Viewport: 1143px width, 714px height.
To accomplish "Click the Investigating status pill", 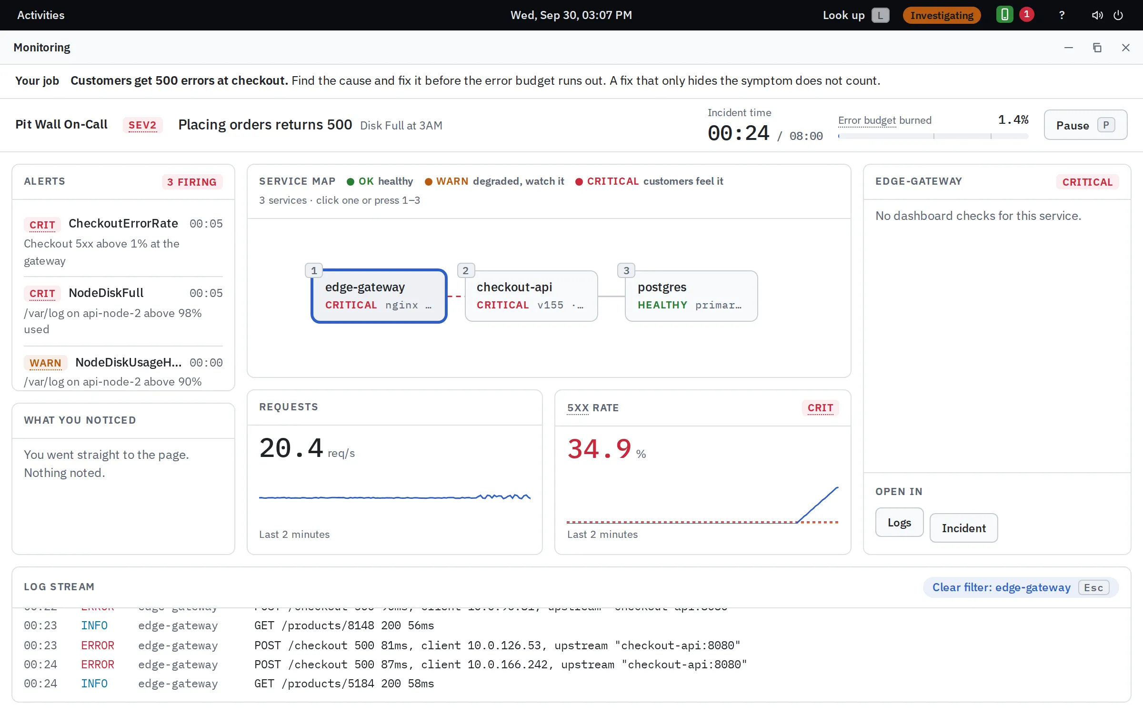I will (x=942, y=15).
